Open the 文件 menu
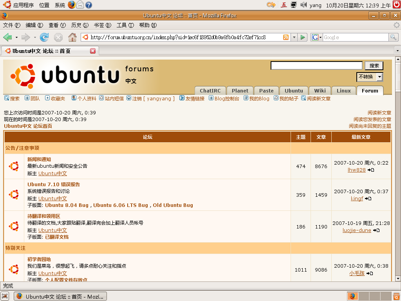 [11, 25]
